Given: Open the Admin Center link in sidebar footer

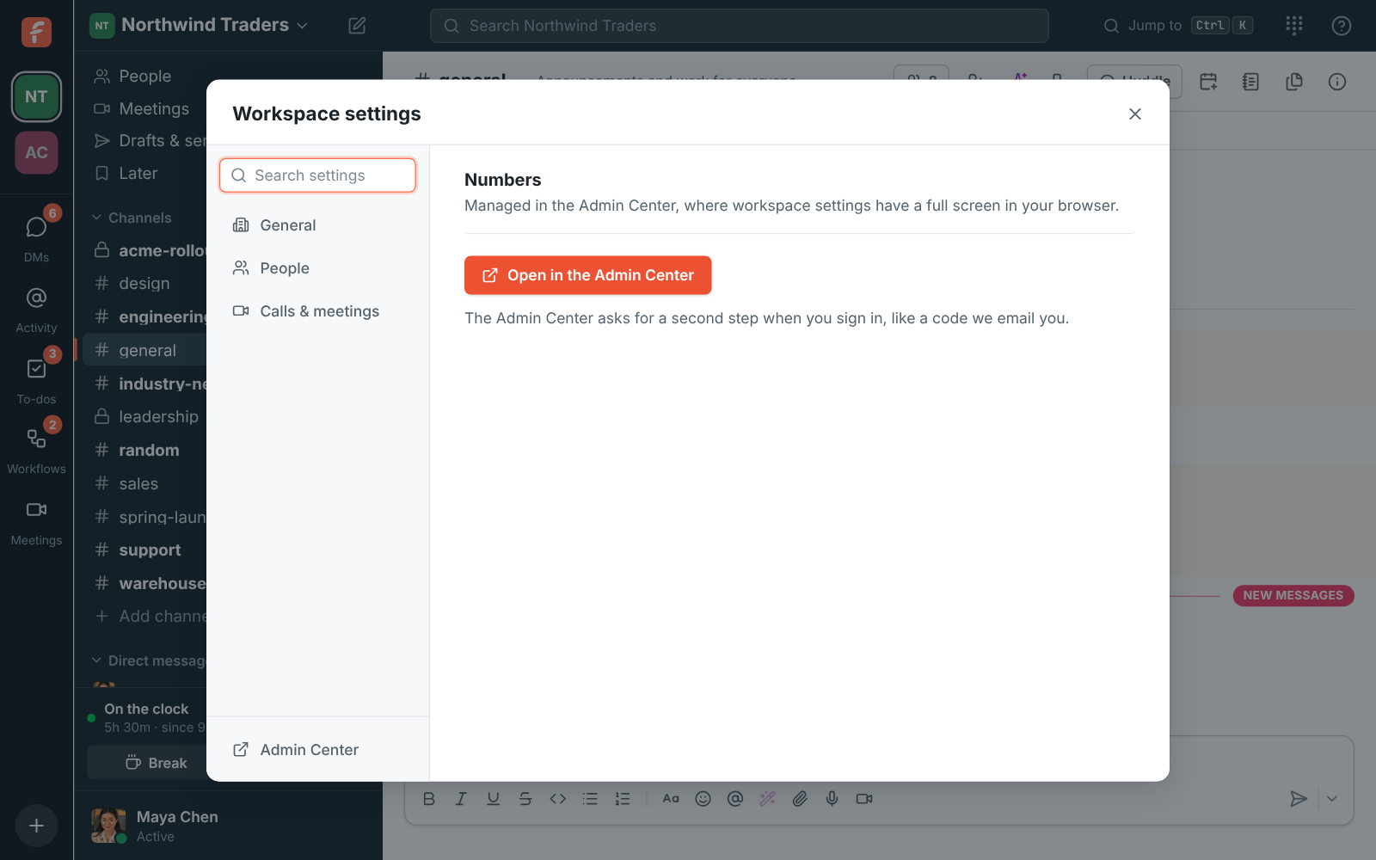Looking at the screenshot, I should [318, 750].
